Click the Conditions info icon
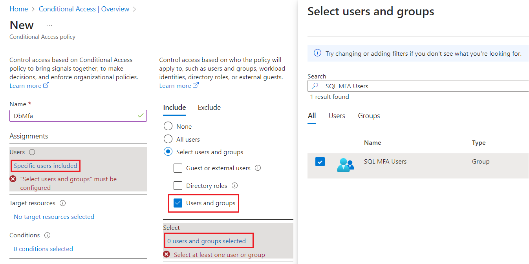This screenshot has width=529, height=264. tap(48, 235)
